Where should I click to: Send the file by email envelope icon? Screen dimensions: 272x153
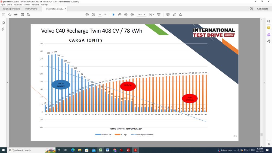tap(22, 15)
